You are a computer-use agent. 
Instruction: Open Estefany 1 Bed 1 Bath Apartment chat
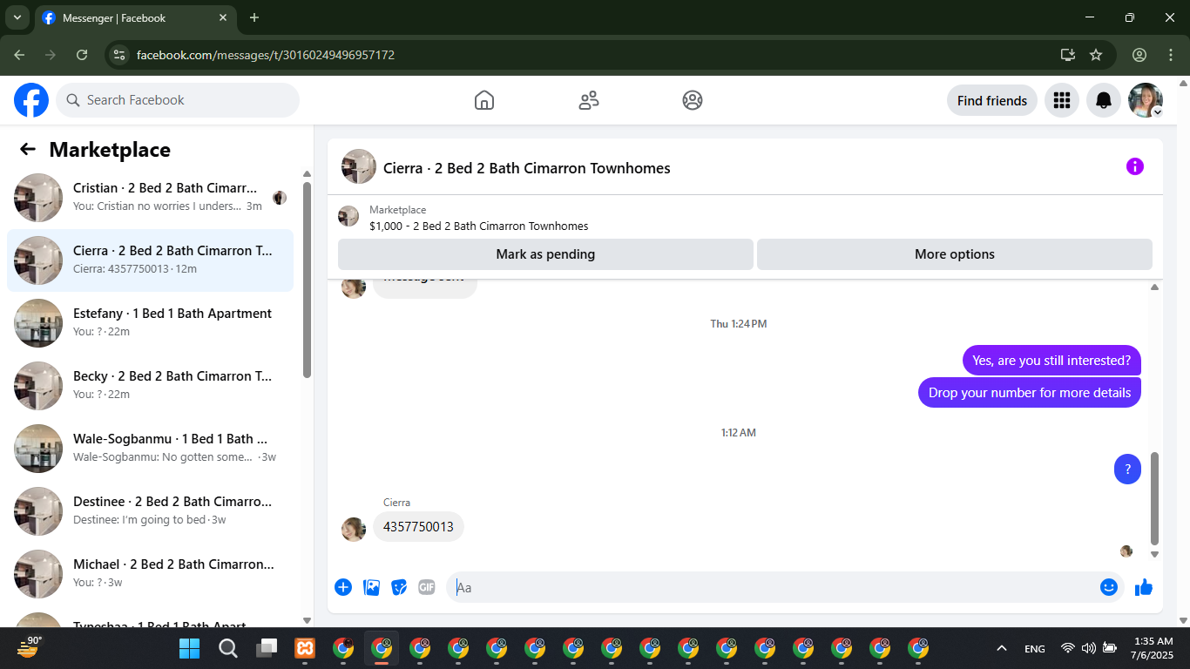tap(150, 323)
